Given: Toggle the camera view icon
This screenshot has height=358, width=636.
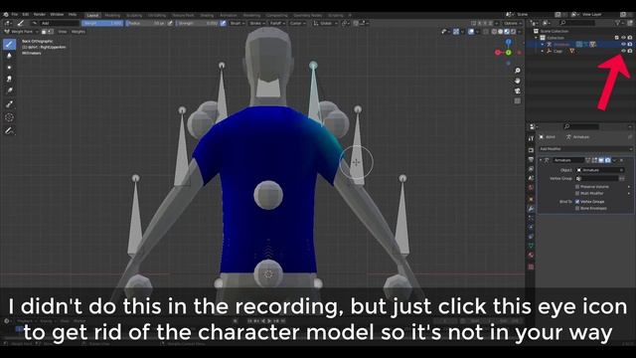Looking at the screenshot, I should (x=517, y=90).
